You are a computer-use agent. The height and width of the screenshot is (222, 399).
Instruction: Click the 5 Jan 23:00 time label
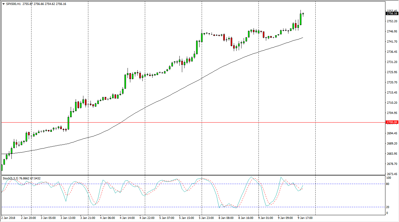(x=207, y=218)
